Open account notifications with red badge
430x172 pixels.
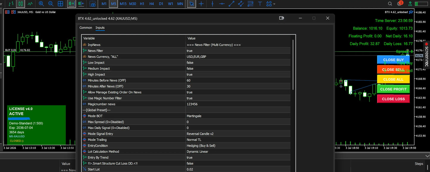click(x=400, y=4)
